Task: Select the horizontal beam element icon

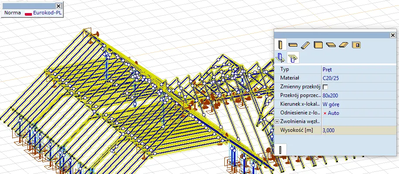Action: pyautogui.click(x=293, y=44)
